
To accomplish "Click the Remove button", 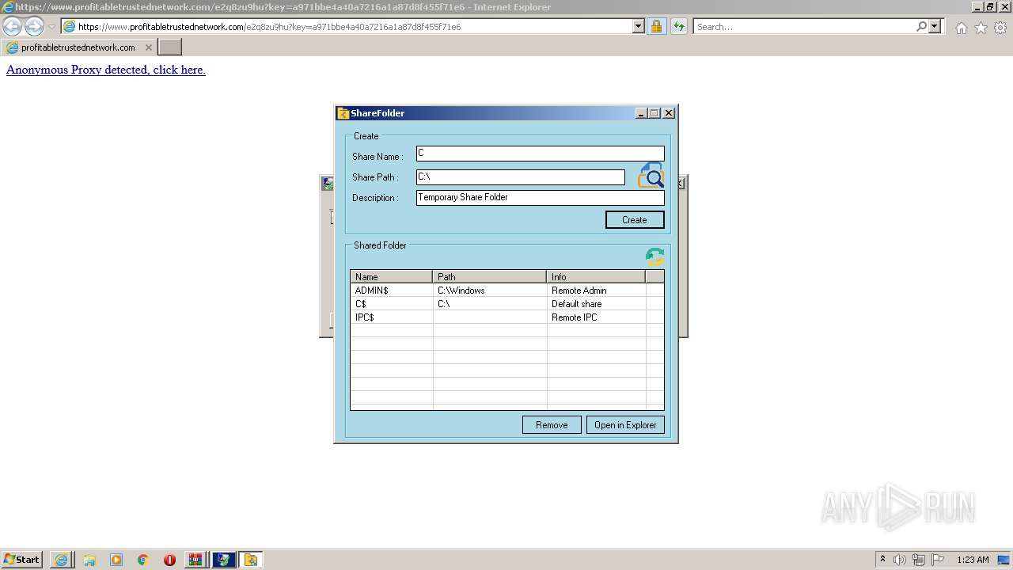I will point(552,425).
